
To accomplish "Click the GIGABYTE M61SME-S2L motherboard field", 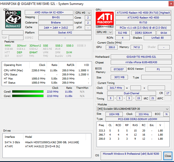I will tap(141, 57).
